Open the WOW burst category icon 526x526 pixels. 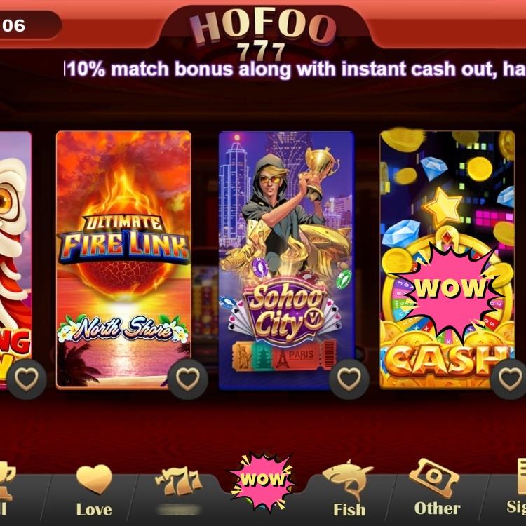[x=263, y=480]
